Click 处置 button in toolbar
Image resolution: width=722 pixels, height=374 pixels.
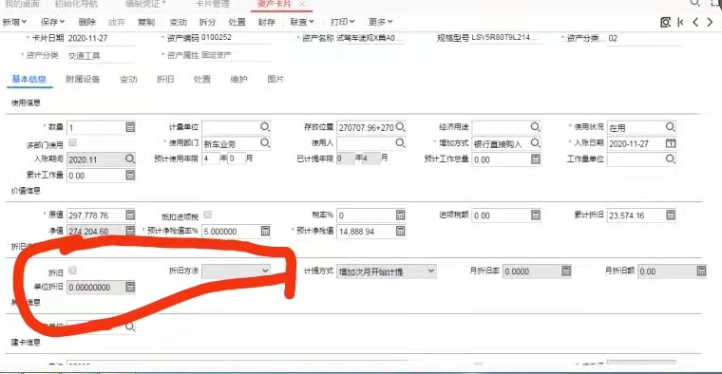click(x=237, y=22)
